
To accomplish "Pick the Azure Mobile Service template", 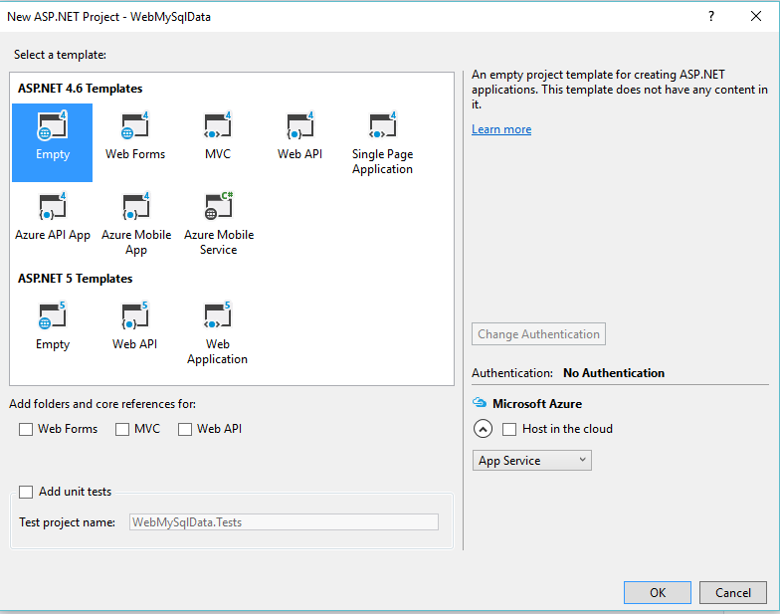I will tap(218, 209).
